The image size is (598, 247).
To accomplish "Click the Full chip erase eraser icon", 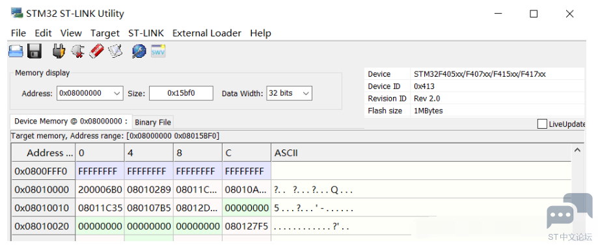I will click(x=96, y=51).
